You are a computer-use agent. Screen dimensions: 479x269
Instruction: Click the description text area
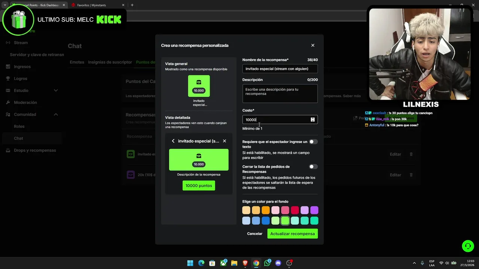tap(280, 93)
